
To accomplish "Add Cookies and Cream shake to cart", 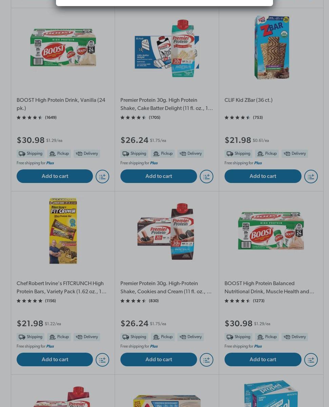I will pyautogui.click(x=158, y=359).
